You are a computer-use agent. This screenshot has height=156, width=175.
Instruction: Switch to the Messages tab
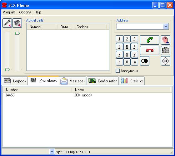point(72,81)
